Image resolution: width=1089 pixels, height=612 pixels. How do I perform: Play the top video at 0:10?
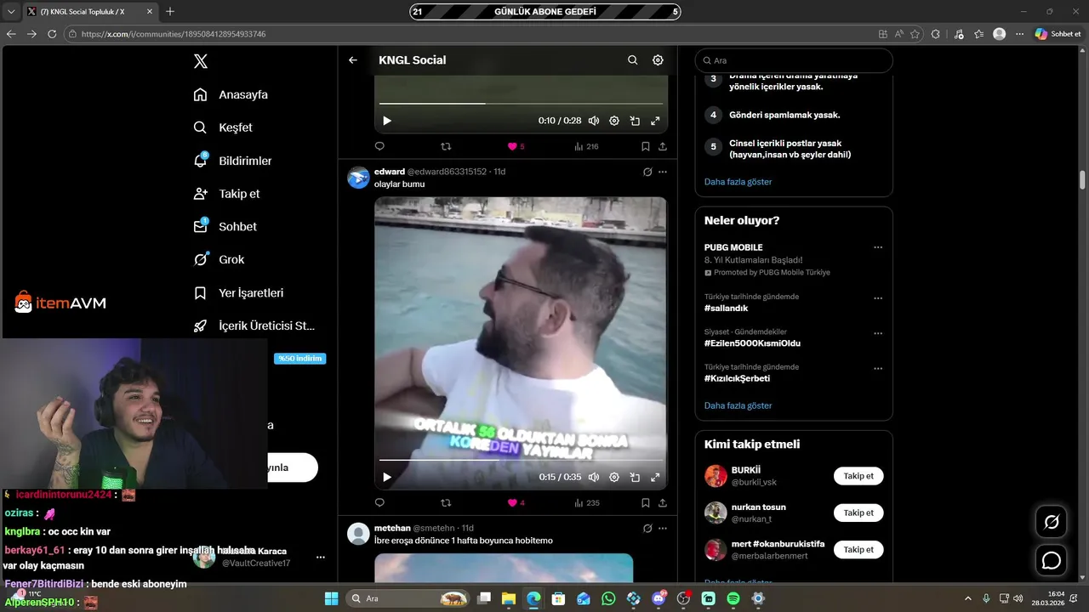(387, 121)
